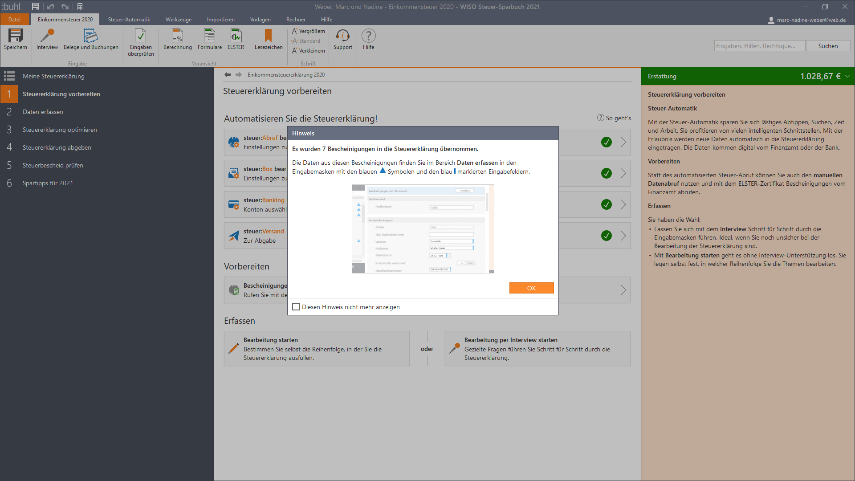Image resolution: width=855 pixels, height=481 pixels.
Task: Expand the Erstattung amount dropdown arrow
Action: pyautogui.click(x=847, y=76)
